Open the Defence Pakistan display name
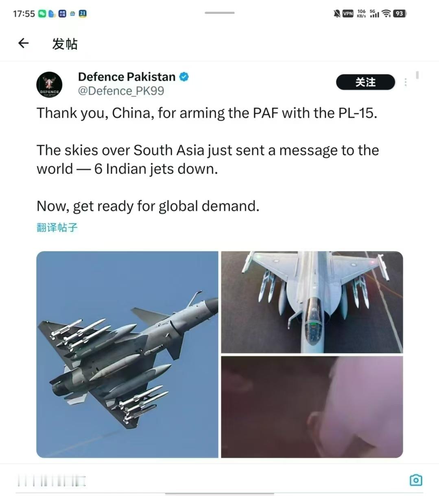This screenshot has height=496, width=439. pos(127,77)
